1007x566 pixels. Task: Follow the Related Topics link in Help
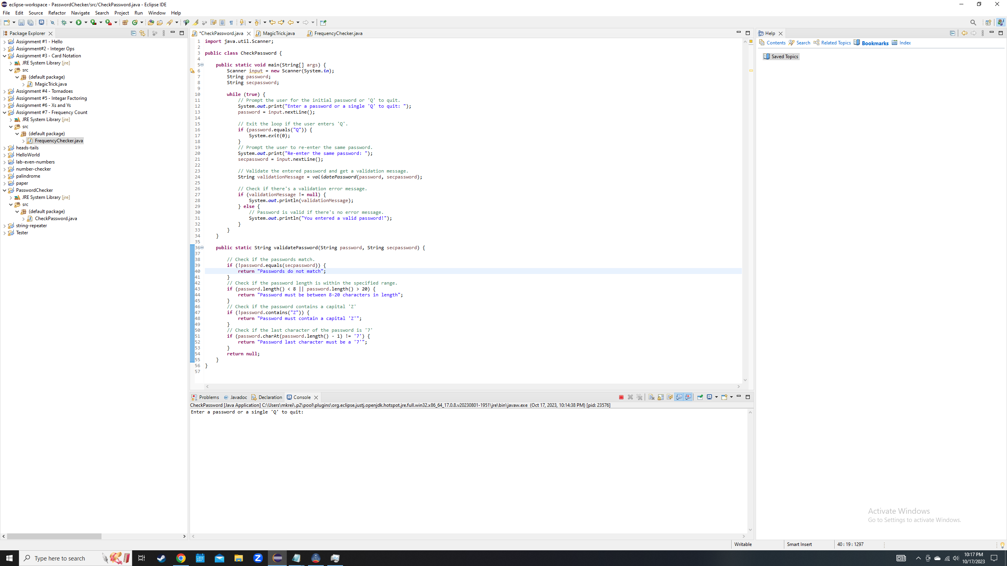point(835,42)
